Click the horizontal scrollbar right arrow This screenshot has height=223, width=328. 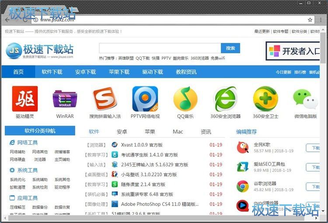pos(316,218)
